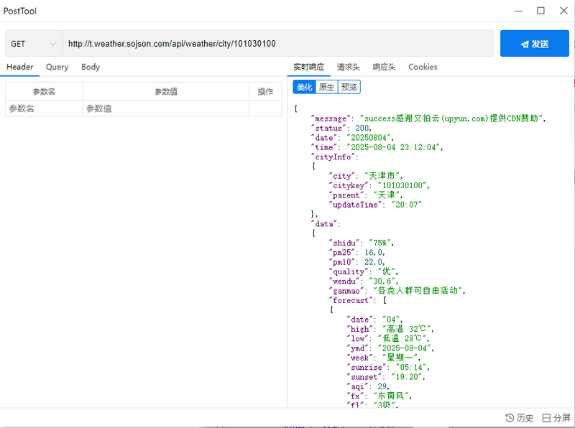Click the "ymd": "2025-08-04" line
Image resolution: width=575 pixels, height=428 pixels.
click(x=390, y=348)
